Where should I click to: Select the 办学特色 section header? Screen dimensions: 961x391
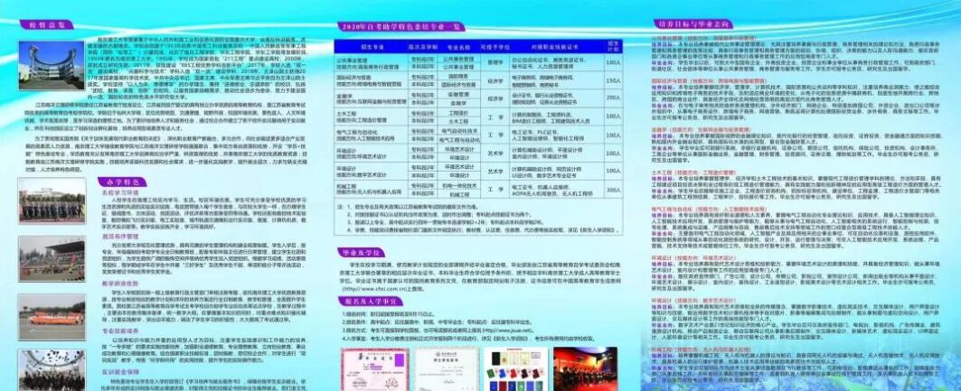tap(121, 182)
